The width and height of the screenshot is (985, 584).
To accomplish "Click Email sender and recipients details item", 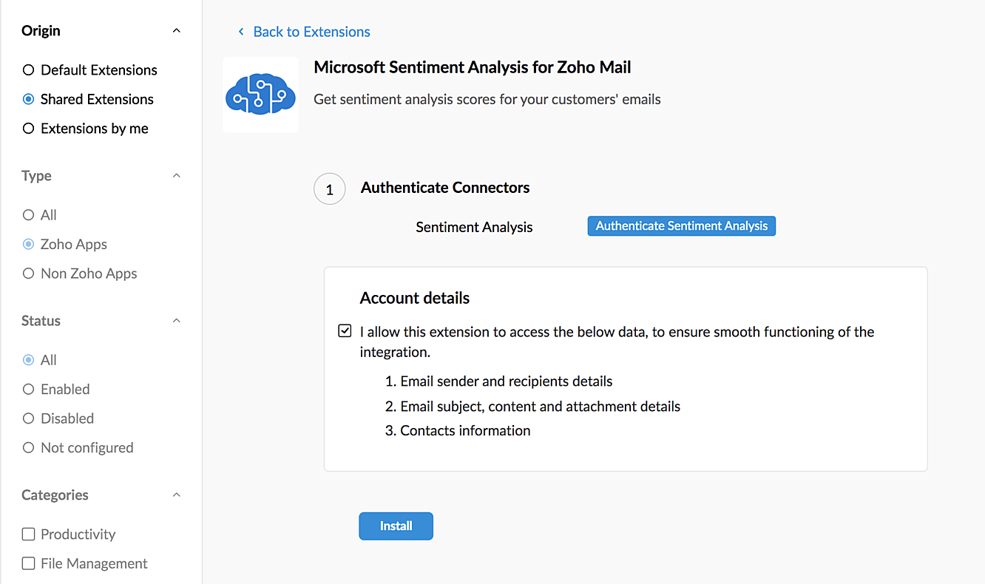I will tap(507, 381).
